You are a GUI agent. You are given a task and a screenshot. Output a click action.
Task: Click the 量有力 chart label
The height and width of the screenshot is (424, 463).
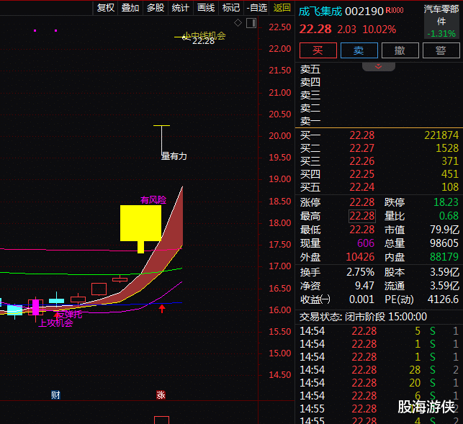point(174,156)
